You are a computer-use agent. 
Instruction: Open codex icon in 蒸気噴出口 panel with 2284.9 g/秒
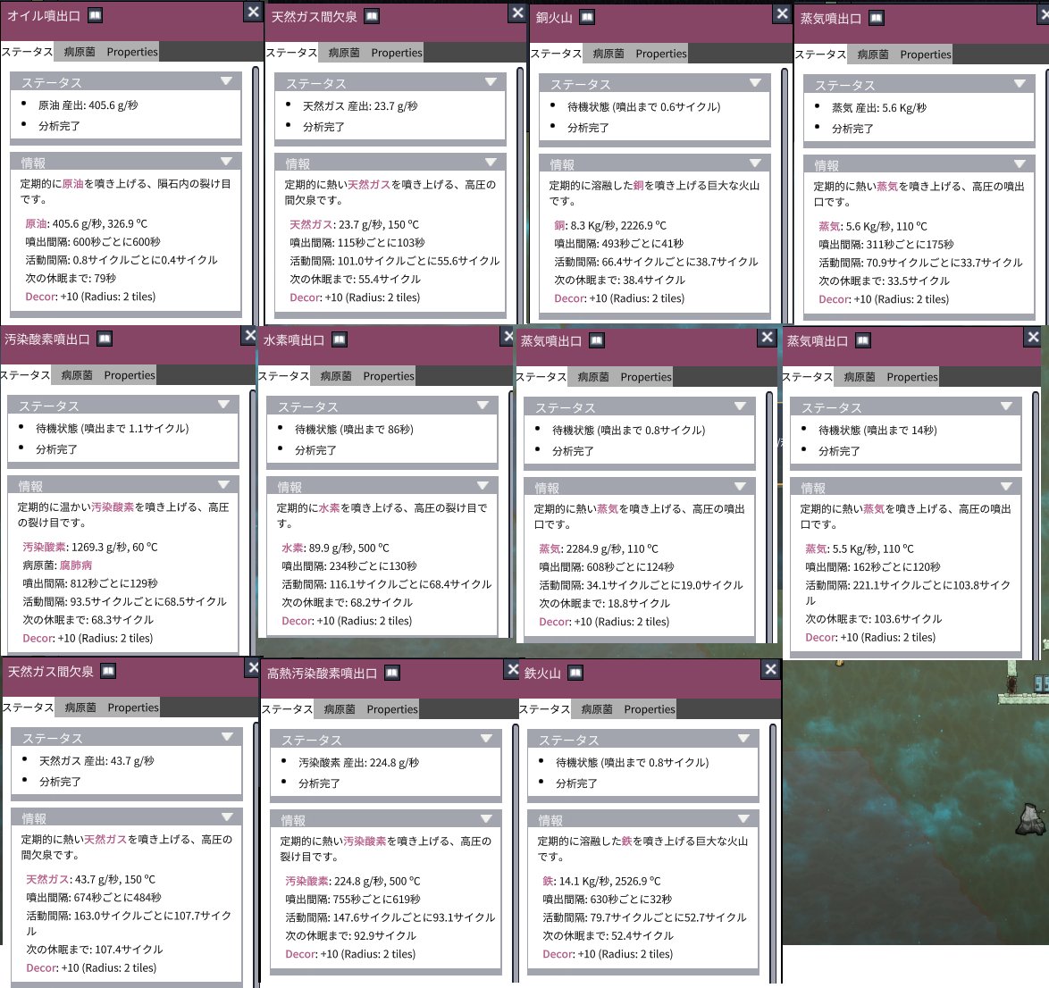[597, 340]
